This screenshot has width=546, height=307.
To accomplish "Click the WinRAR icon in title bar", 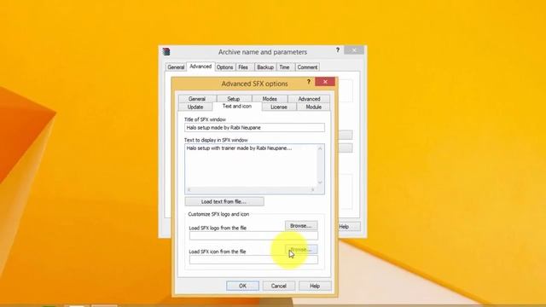I will click(x=166, y=52).
